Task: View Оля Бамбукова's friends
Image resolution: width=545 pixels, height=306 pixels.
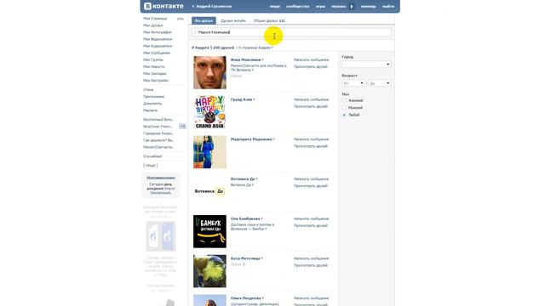Action: (310, 225)
